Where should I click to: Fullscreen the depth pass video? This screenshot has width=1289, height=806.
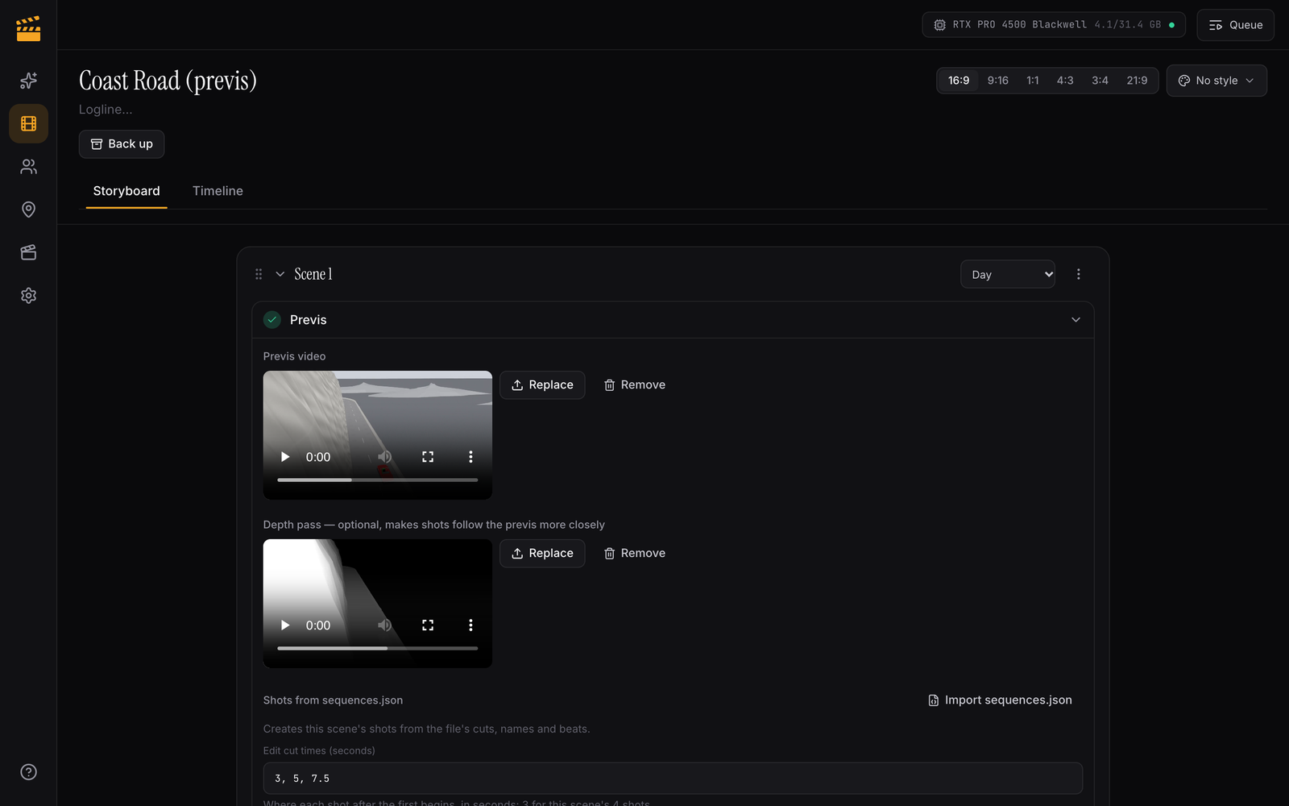[x=428, y=625]
